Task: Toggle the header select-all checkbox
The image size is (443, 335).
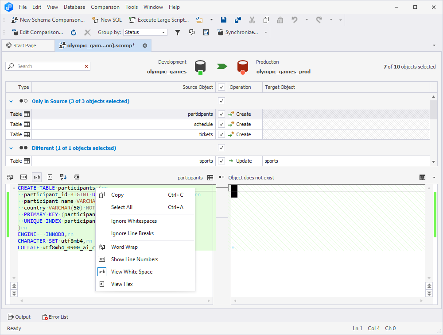Action: pos(221,87)
